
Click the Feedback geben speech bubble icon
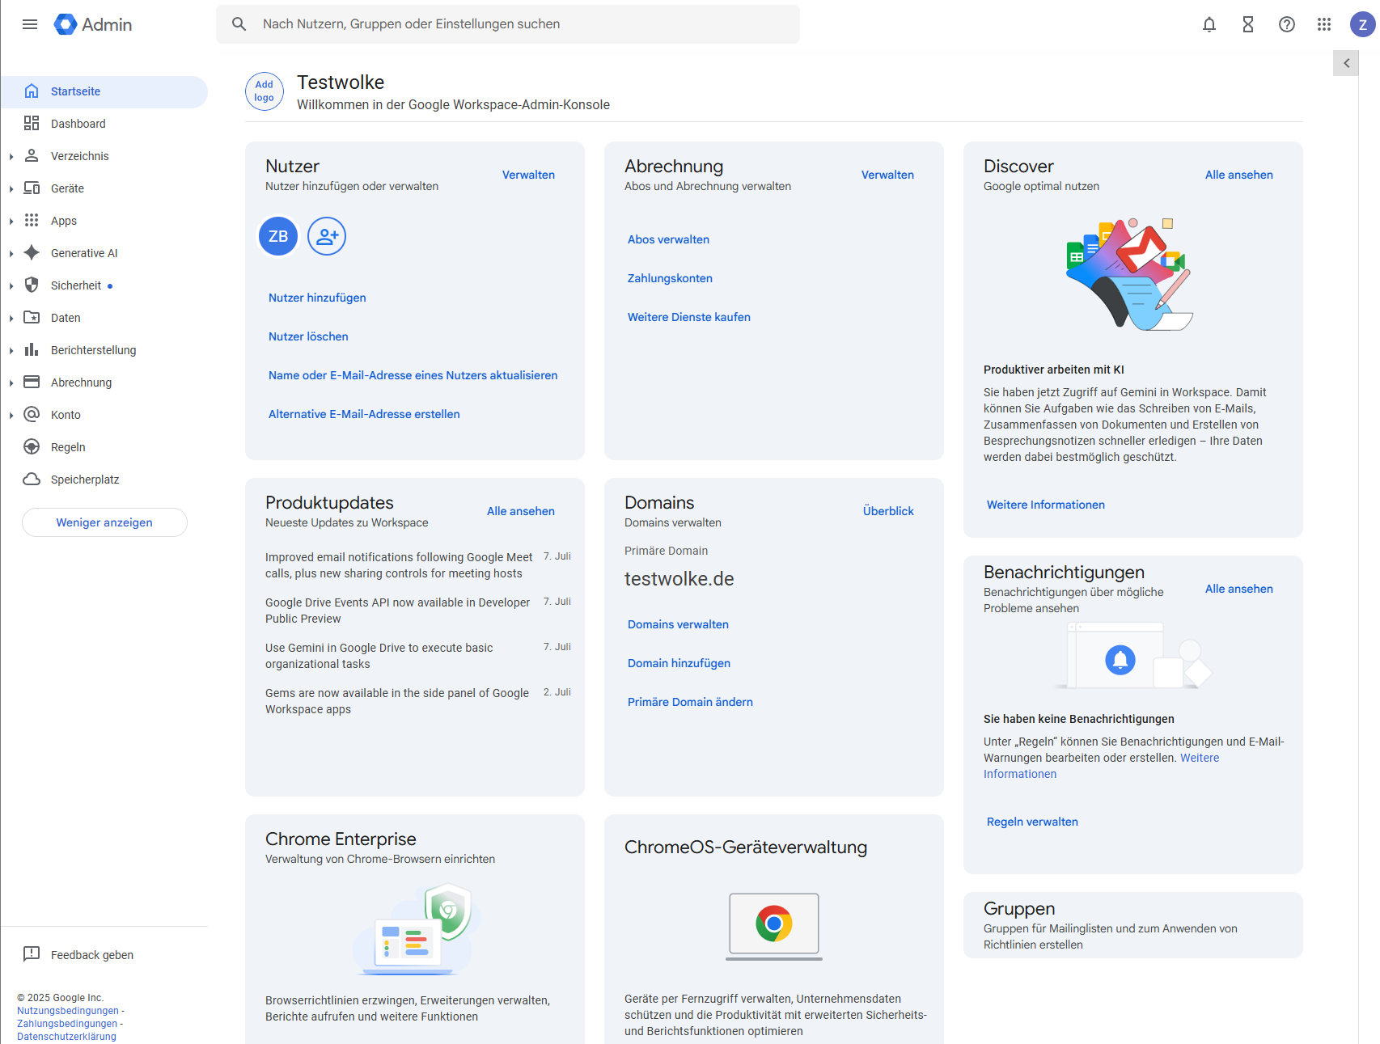pyautogui.click(x=31, y=954)
